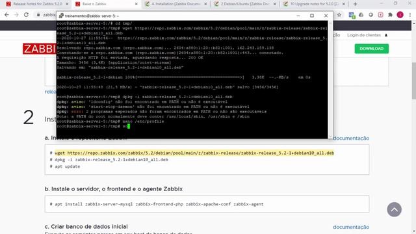The height and width of the screenshot is (234, 416).
Task: Click the terminal window vertical scrollbar
Action: [330, 79]
